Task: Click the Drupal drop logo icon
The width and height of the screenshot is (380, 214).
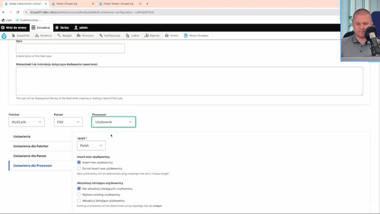Action: [x=4, y=36]
